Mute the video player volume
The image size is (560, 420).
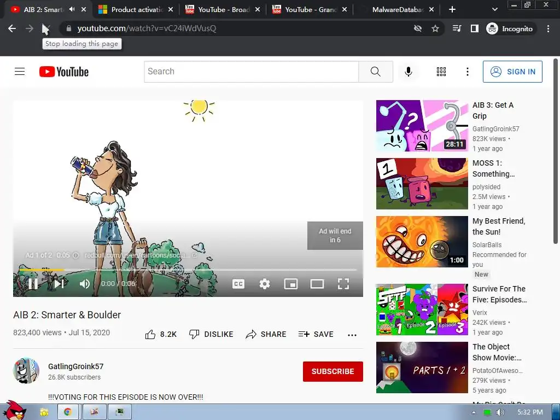[85, 284]
